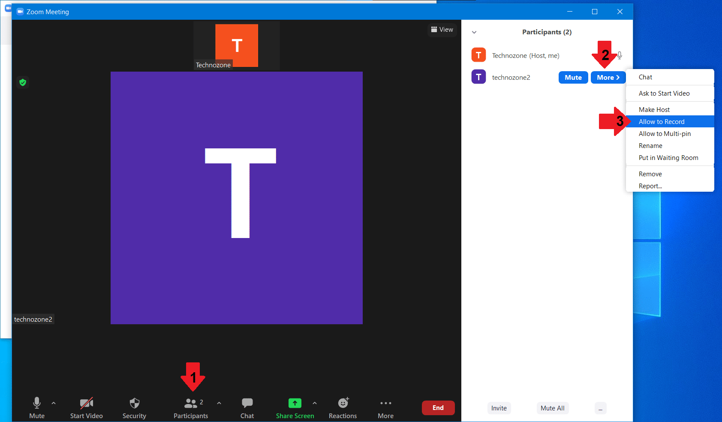Choose Put in Waiting Room
The width and height of the screenshot is (722, 422).
(670, 158)
